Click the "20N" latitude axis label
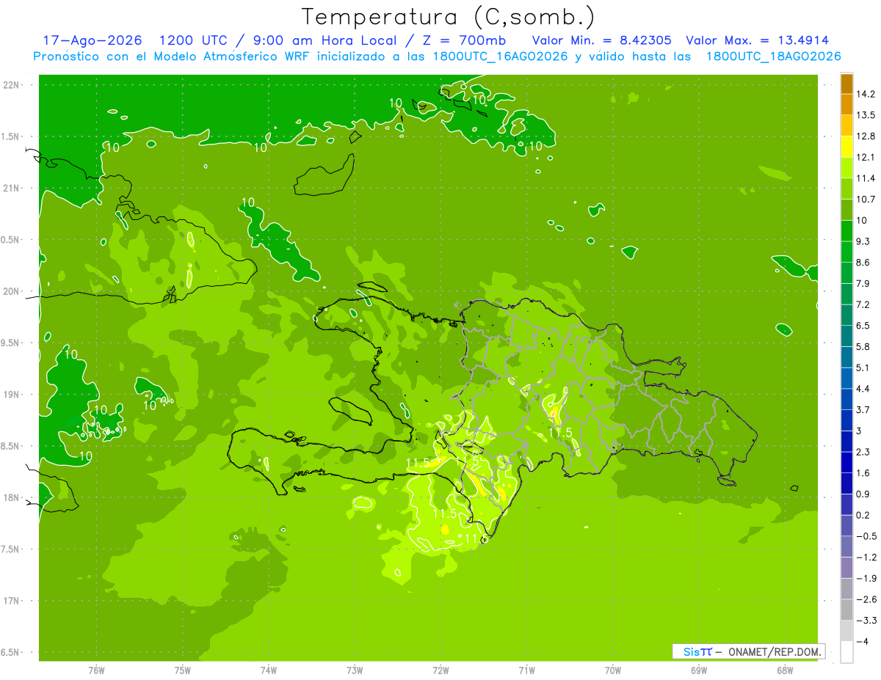The image size is (881, 680). pos(12,291)
